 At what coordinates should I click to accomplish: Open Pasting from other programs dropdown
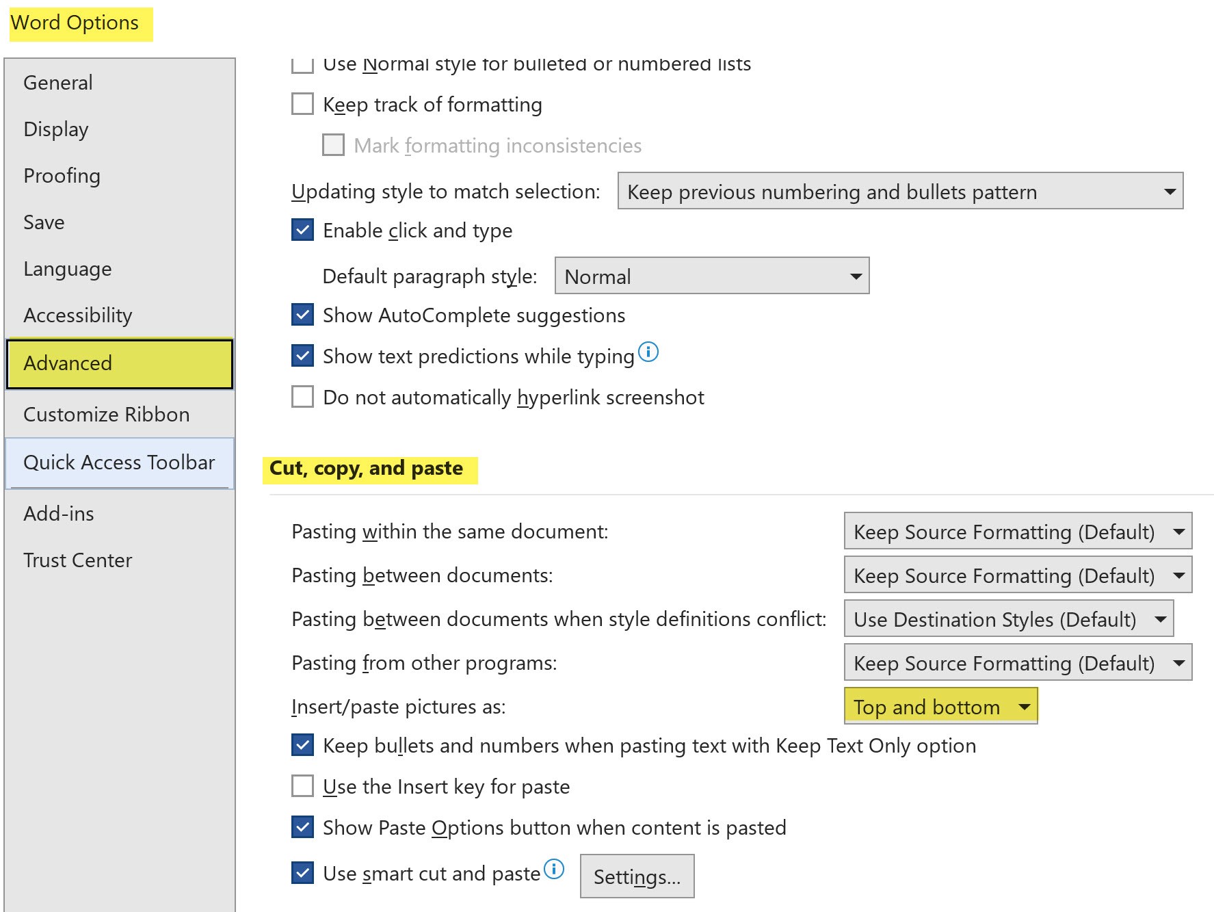point(1018,662)
